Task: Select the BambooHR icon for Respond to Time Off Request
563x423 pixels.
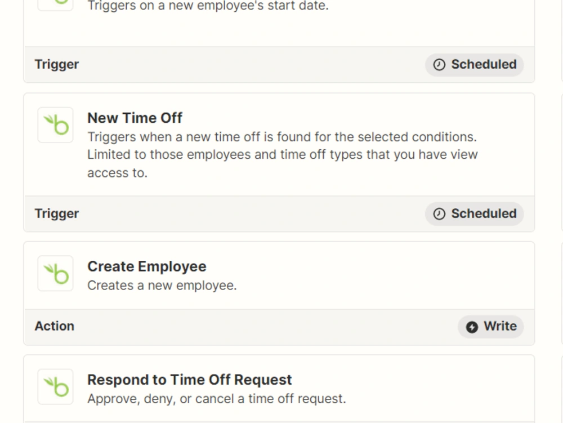Action: point(55,386)
